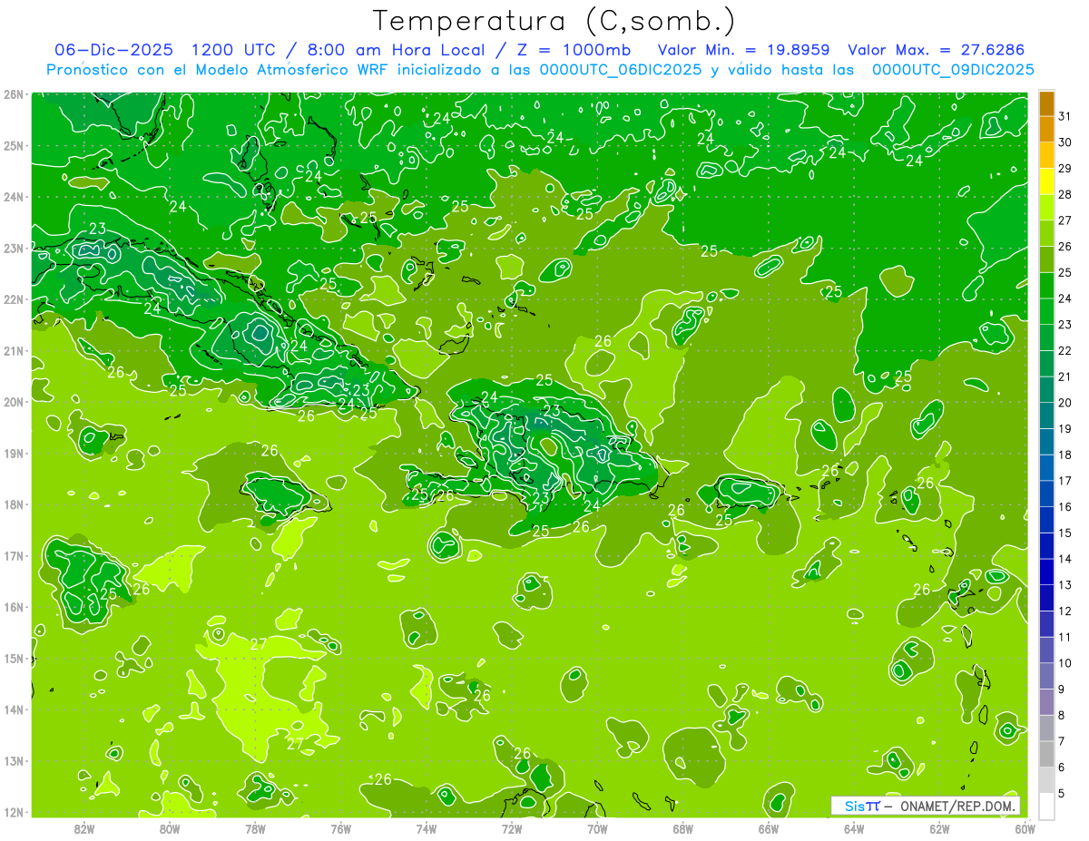Click the "82W" longitude axis label
Screen dimensions: 1089x841
(84, 828)
